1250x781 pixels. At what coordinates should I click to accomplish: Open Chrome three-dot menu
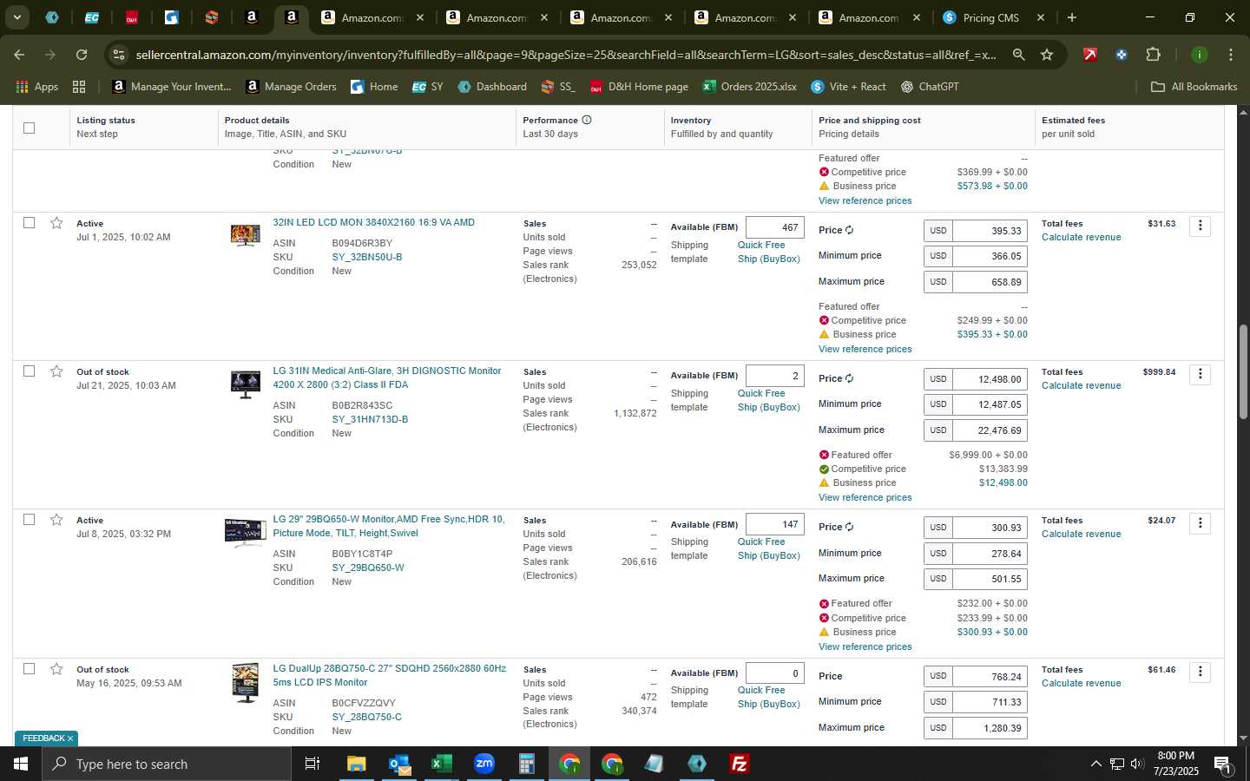pyautogui.click(x=1230, y=55)
